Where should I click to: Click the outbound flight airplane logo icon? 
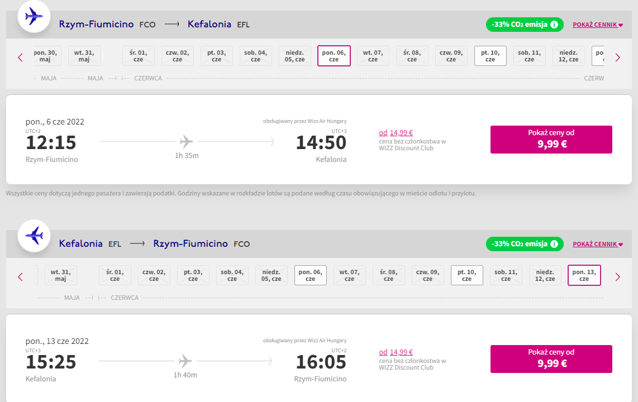[34, 17]
